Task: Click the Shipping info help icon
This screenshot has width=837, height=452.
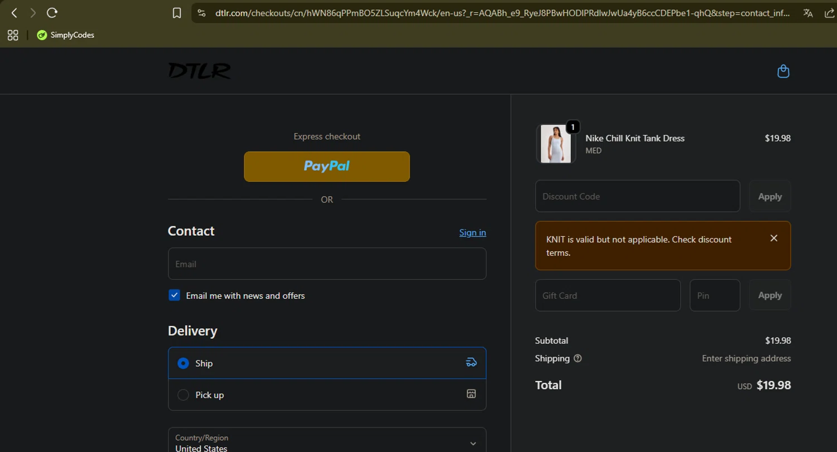Action: point(578,358)
